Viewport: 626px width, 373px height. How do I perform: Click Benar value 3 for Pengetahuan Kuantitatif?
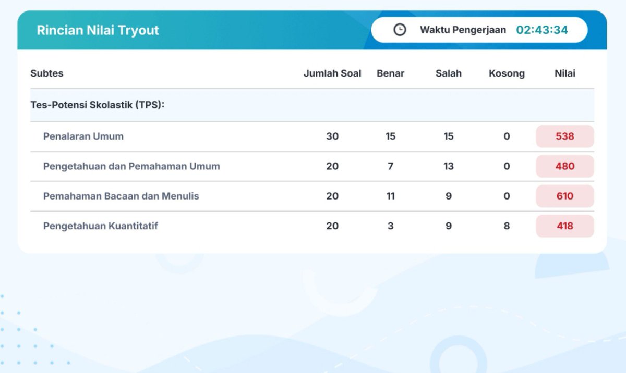[390, 226]
